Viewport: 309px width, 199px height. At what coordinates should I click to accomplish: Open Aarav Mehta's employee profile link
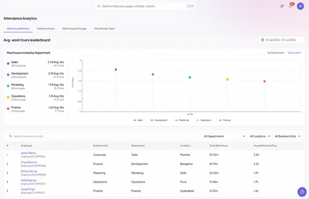point(29,153)
